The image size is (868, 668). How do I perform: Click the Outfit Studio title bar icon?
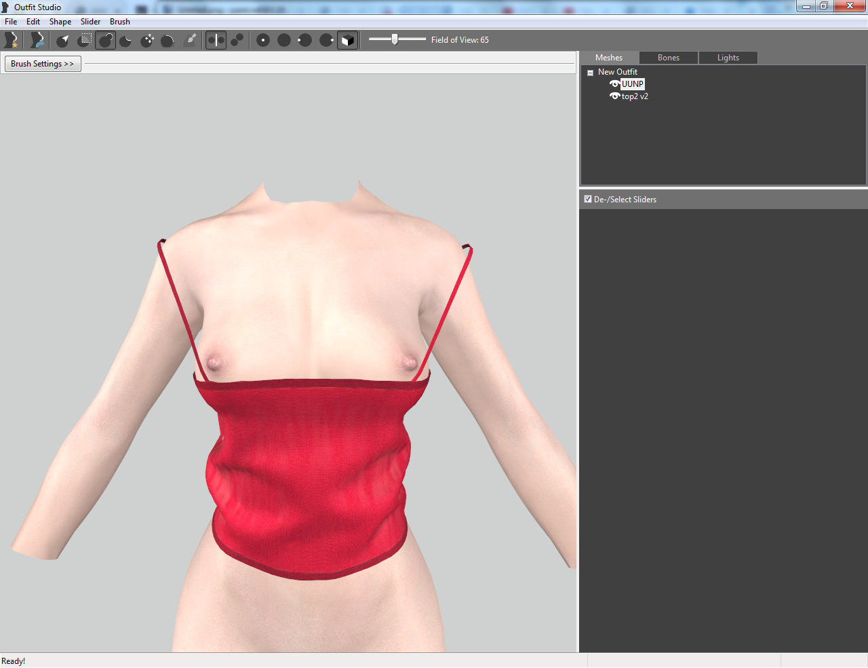5,7
